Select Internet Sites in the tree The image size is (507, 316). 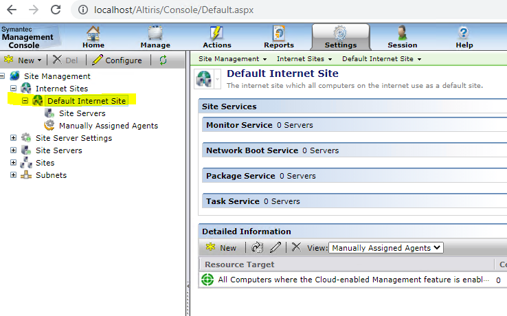tap(62, 89)
